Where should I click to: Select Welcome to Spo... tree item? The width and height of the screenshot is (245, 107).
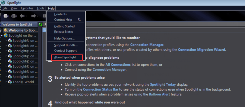[23, 30]
